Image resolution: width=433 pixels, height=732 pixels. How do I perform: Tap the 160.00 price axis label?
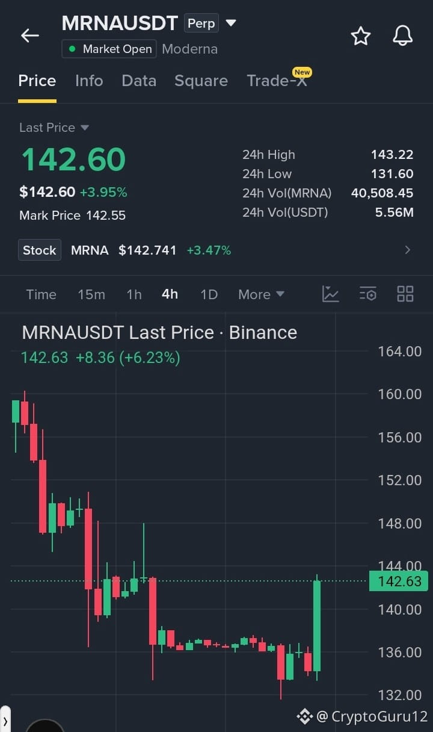[x=400, y=394]
